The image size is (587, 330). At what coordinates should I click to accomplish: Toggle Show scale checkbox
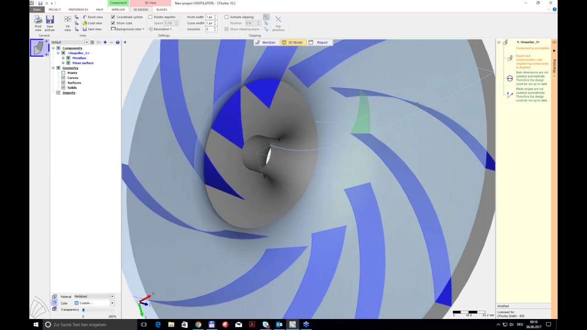pyautogui.click(x=113, y=23)
